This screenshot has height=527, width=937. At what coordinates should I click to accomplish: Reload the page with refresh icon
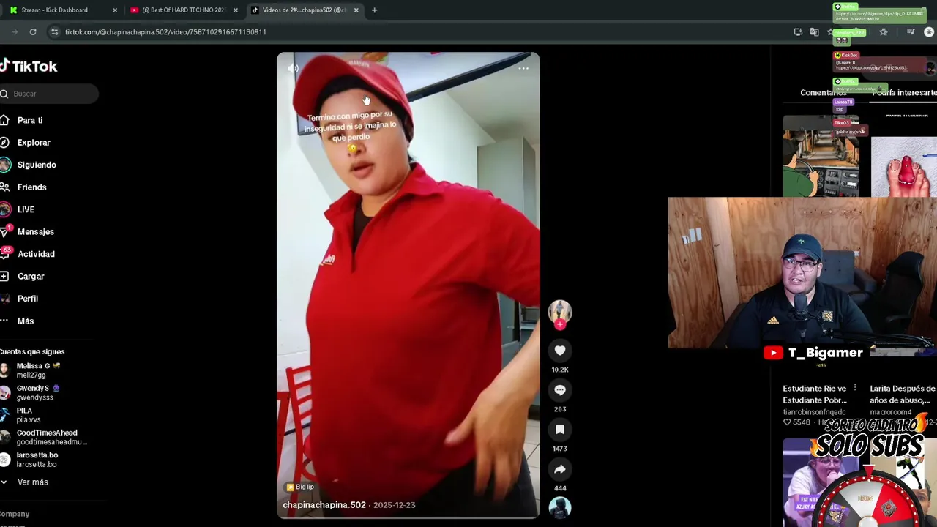[x=33, y=32]
